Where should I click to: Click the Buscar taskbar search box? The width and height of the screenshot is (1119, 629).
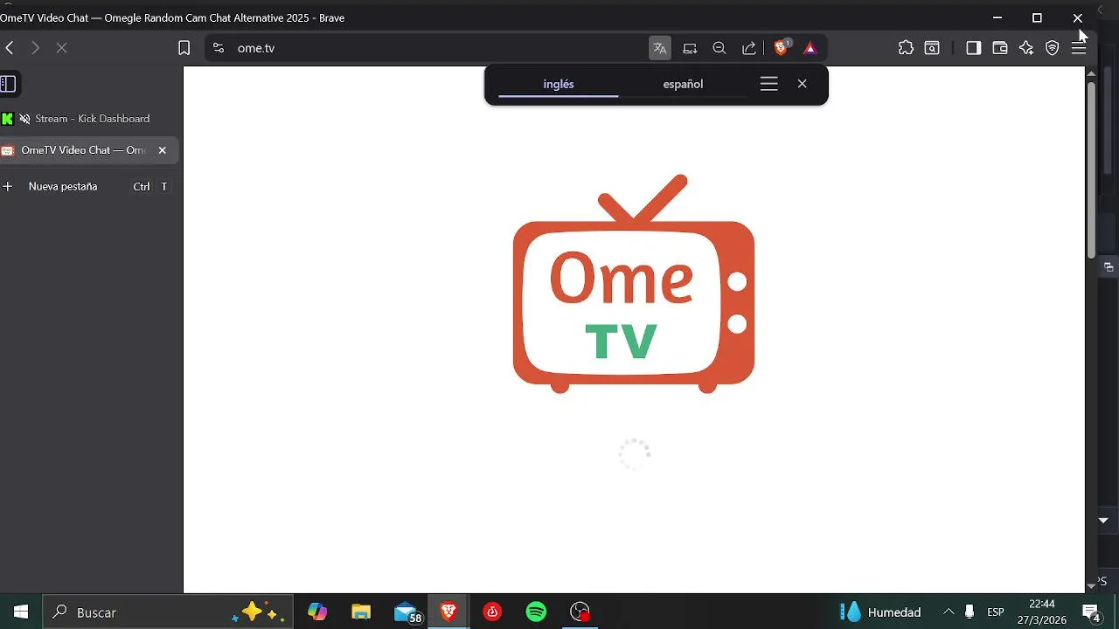pyautogui.click(x=169, y=612)
